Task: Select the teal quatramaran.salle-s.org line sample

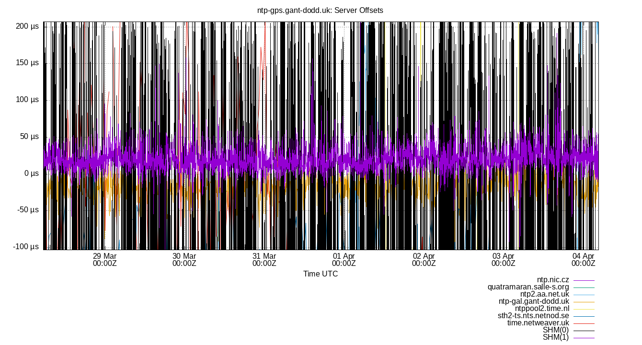Action: click(x=585, y=287)
